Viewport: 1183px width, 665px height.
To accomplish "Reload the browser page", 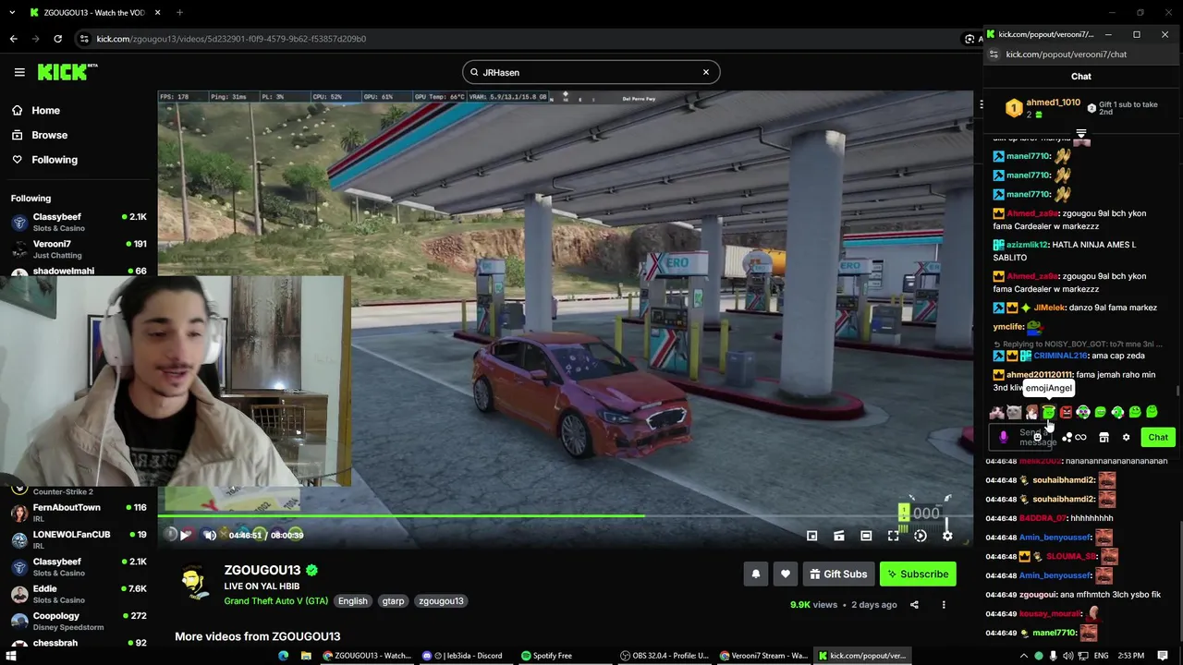I will click(x=57, y=39).
